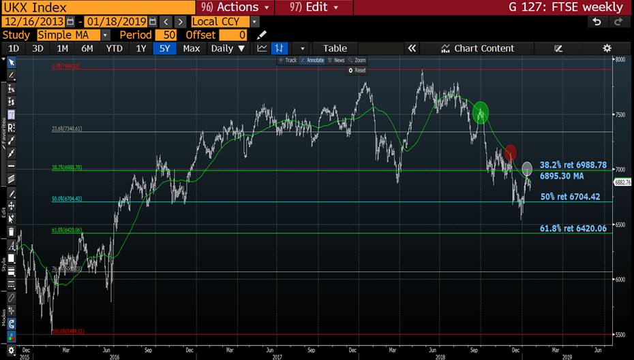Select the Max range tab
The height and width of the screenshot is (360, 634).
[x=192, y=48]
